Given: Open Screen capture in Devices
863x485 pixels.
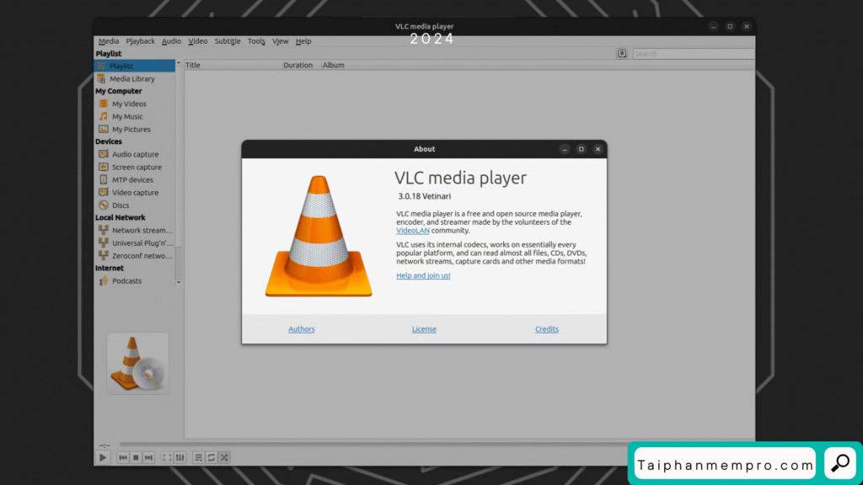Looking at the screenshot, I should tap(137, 168).
